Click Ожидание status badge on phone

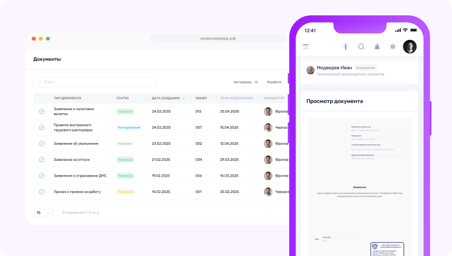[365, 68]
